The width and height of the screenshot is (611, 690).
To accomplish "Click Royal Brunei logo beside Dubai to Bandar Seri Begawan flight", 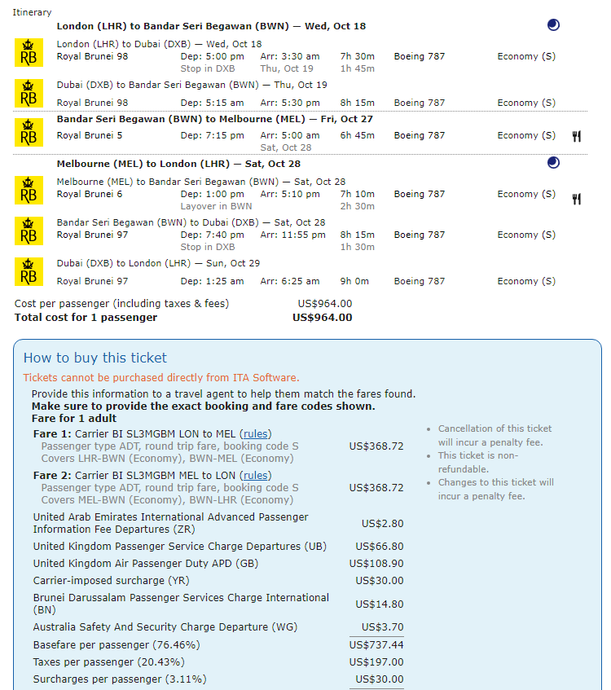I will [x=29, y=94].
